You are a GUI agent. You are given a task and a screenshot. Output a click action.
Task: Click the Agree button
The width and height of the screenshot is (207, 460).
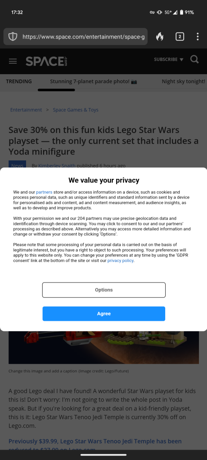[x=104, y=314]
